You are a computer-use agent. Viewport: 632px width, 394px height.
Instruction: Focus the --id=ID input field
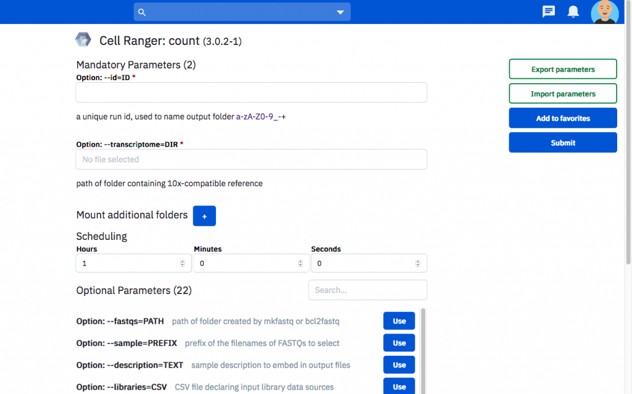[x=251, y=92]
